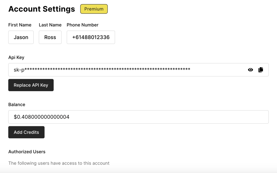The width and height of the screenshot is (277, 173).
Task: Focus the First Name field containing Jason
Action: [x=21, y=37]
